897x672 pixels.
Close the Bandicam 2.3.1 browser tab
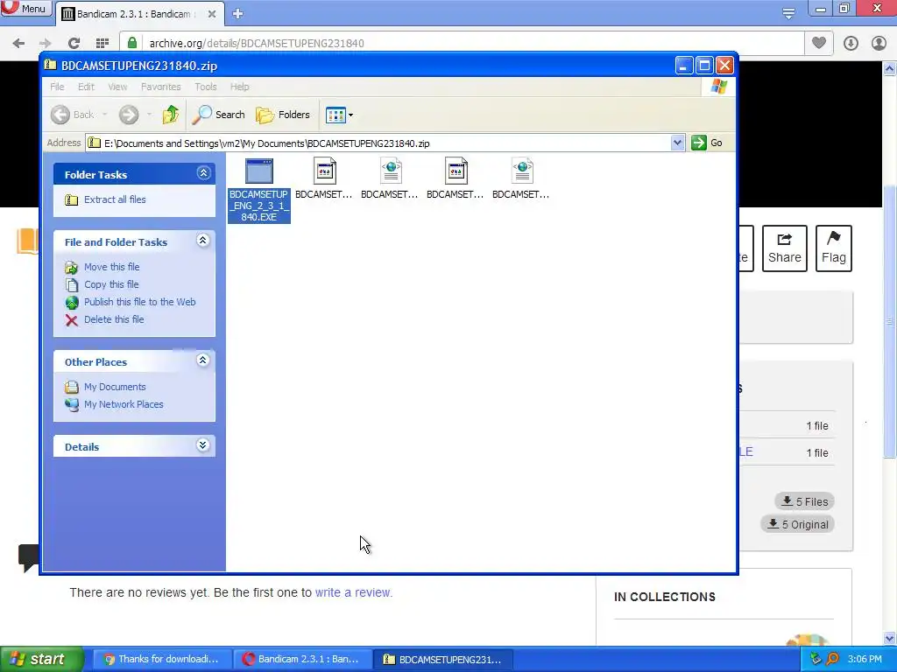(x=212, y=14)
